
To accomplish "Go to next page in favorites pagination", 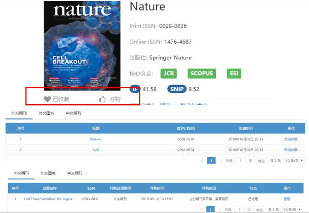I will (220, 160).
